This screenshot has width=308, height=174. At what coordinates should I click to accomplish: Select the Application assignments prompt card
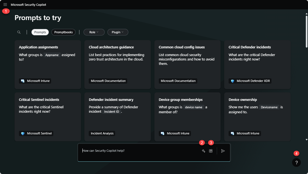48,65
